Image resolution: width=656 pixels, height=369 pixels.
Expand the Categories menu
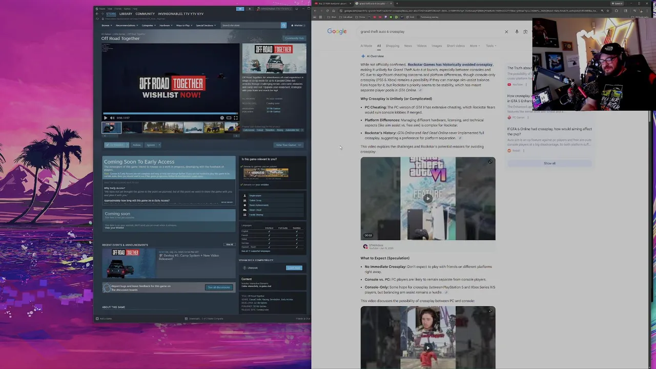point(149,25)
